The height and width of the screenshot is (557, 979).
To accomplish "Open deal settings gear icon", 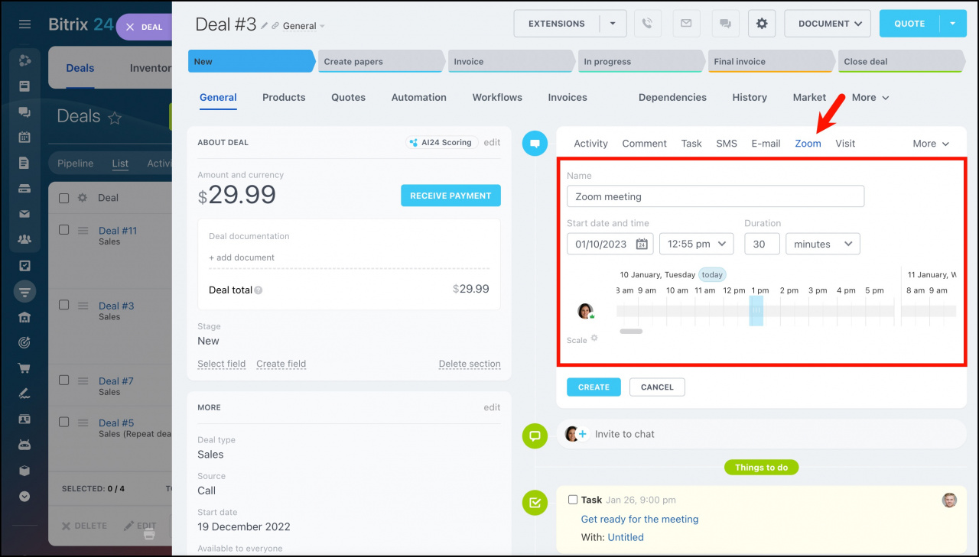I will 762,24.
